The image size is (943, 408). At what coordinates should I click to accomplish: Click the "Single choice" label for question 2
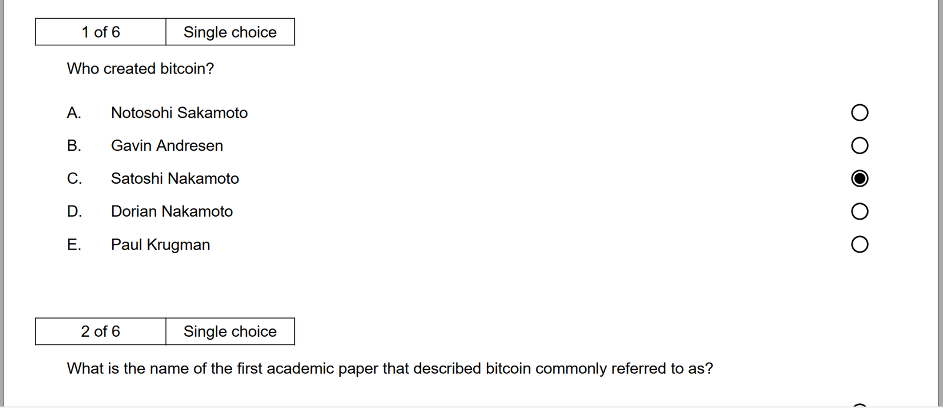(x=230, y=331)
